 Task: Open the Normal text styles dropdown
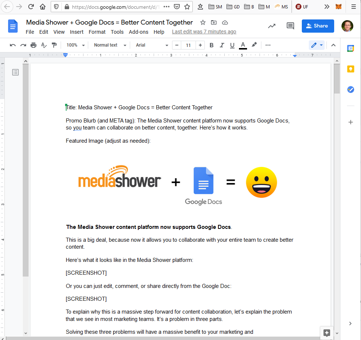click(110, 45)
